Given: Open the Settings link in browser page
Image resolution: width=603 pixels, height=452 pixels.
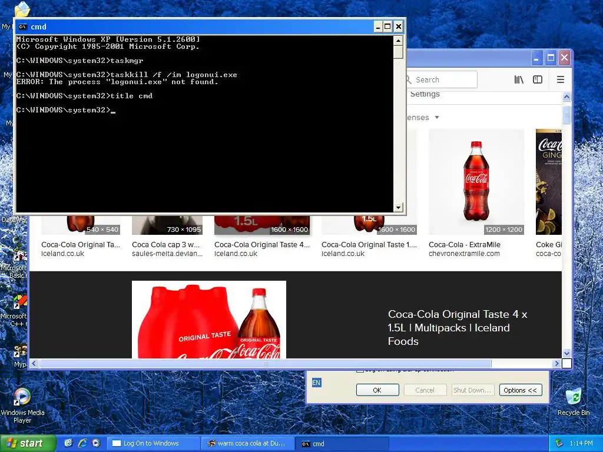Looking at the screenshot, I should pyautogui.click(x=425, y=94).
